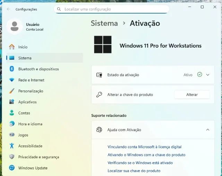Click the Aplicativos sidebar icon
The width and height of the screenshot is (222, 176).
(x=12, y=102)
